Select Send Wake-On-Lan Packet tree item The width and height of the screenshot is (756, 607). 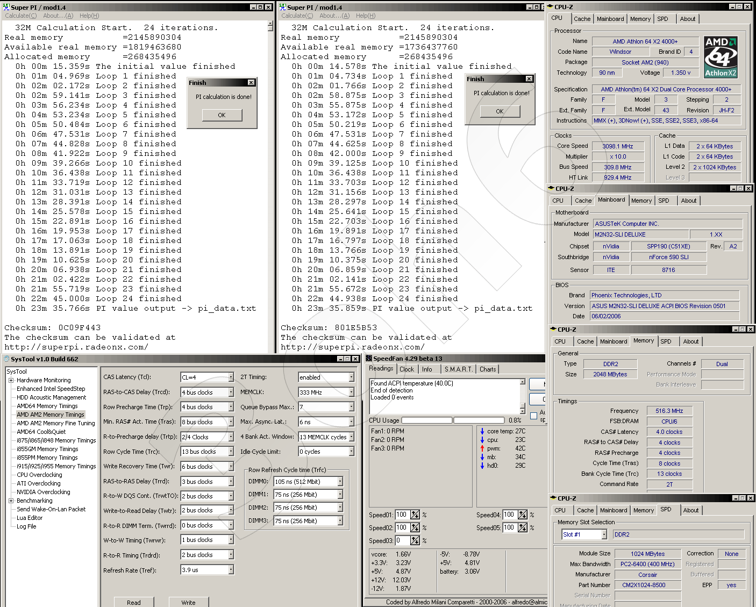pyautogui.click(x=51, y=509)
